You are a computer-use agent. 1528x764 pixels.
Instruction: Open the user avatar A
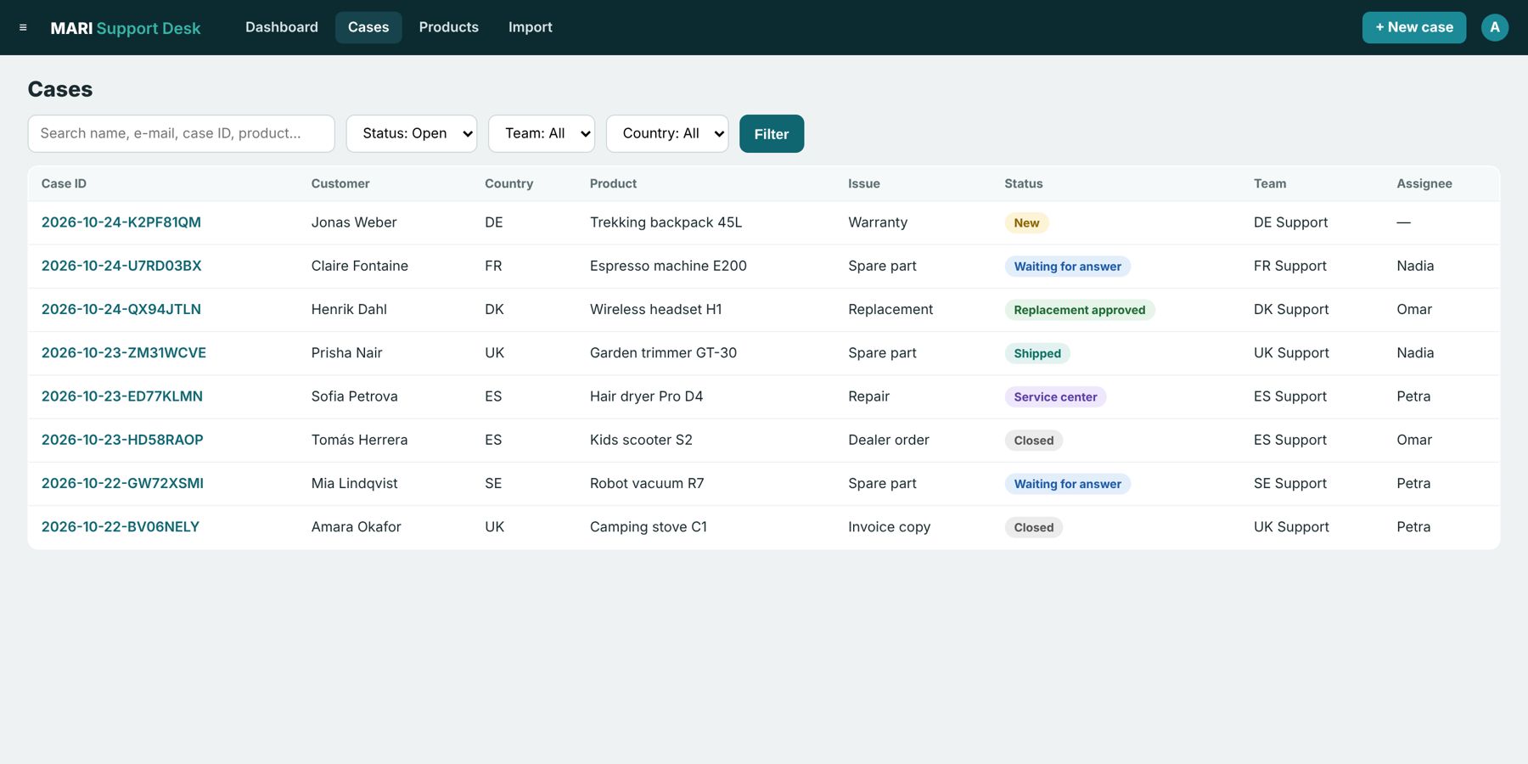[1495, 27]
